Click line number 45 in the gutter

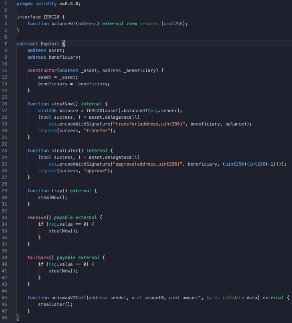tap(4, 298)
